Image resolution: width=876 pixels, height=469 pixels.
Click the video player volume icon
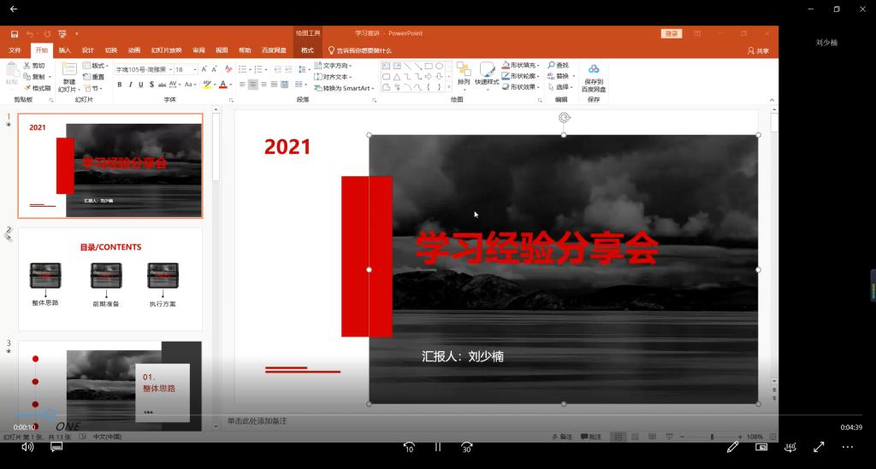point(27,446)
